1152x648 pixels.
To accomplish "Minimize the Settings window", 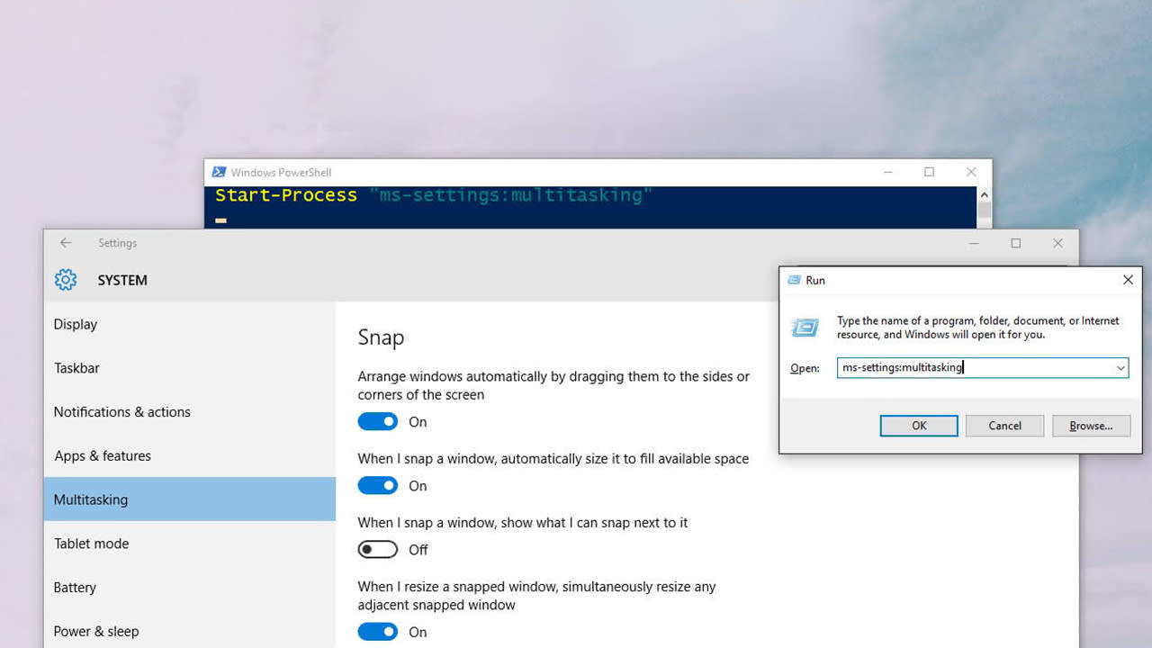I will (x=975, y=243).
